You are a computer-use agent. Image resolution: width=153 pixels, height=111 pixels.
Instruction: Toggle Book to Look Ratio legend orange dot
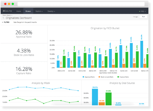(x=99, y=77)
